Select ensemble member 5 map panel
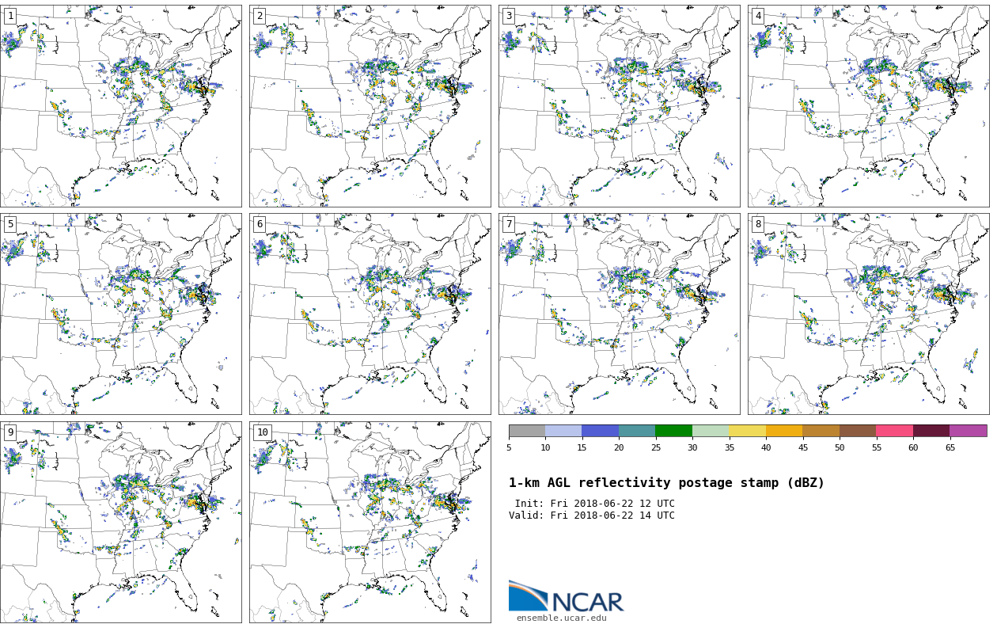 [121, 314]
